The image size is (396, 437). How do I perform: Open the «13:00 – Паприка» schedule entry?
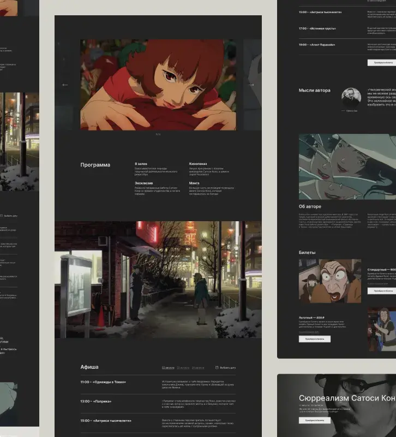pos(95,401)
